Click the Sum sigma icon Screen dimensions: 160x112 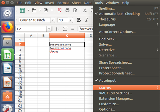pyautogui.click(x=65, y=29)
